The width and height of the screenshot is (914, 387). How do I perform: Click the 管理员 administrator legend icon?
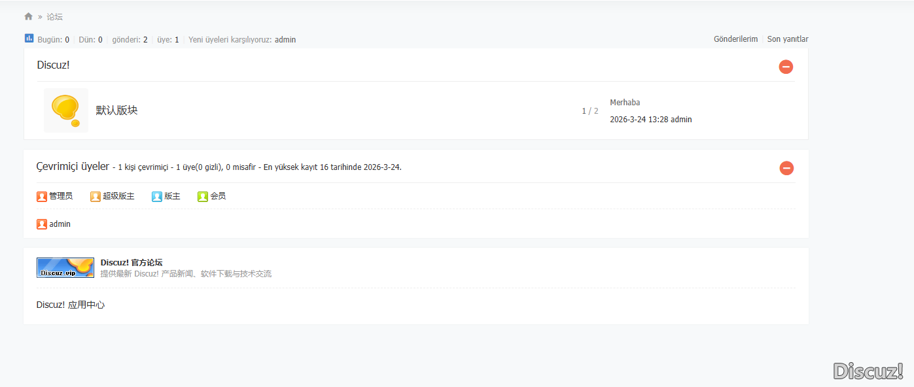(42, 196)
